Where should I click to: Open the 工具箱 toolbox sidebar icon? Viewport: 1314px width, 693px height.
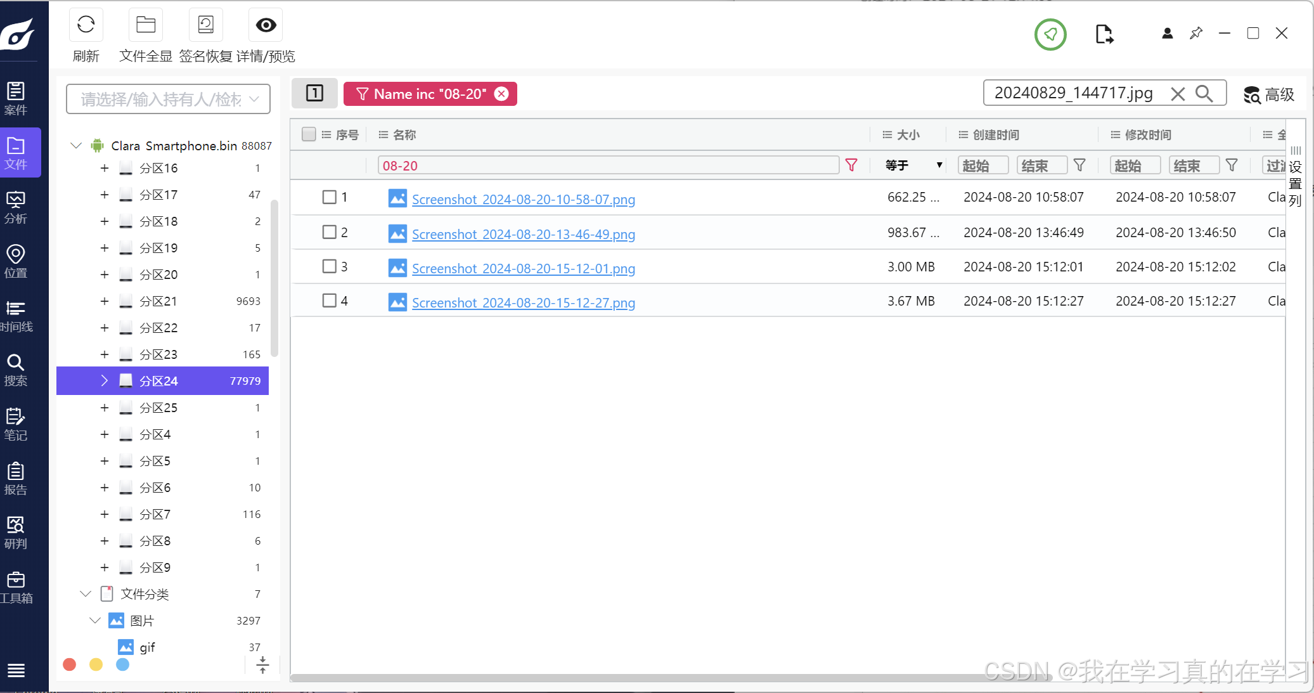coord(16,587)
